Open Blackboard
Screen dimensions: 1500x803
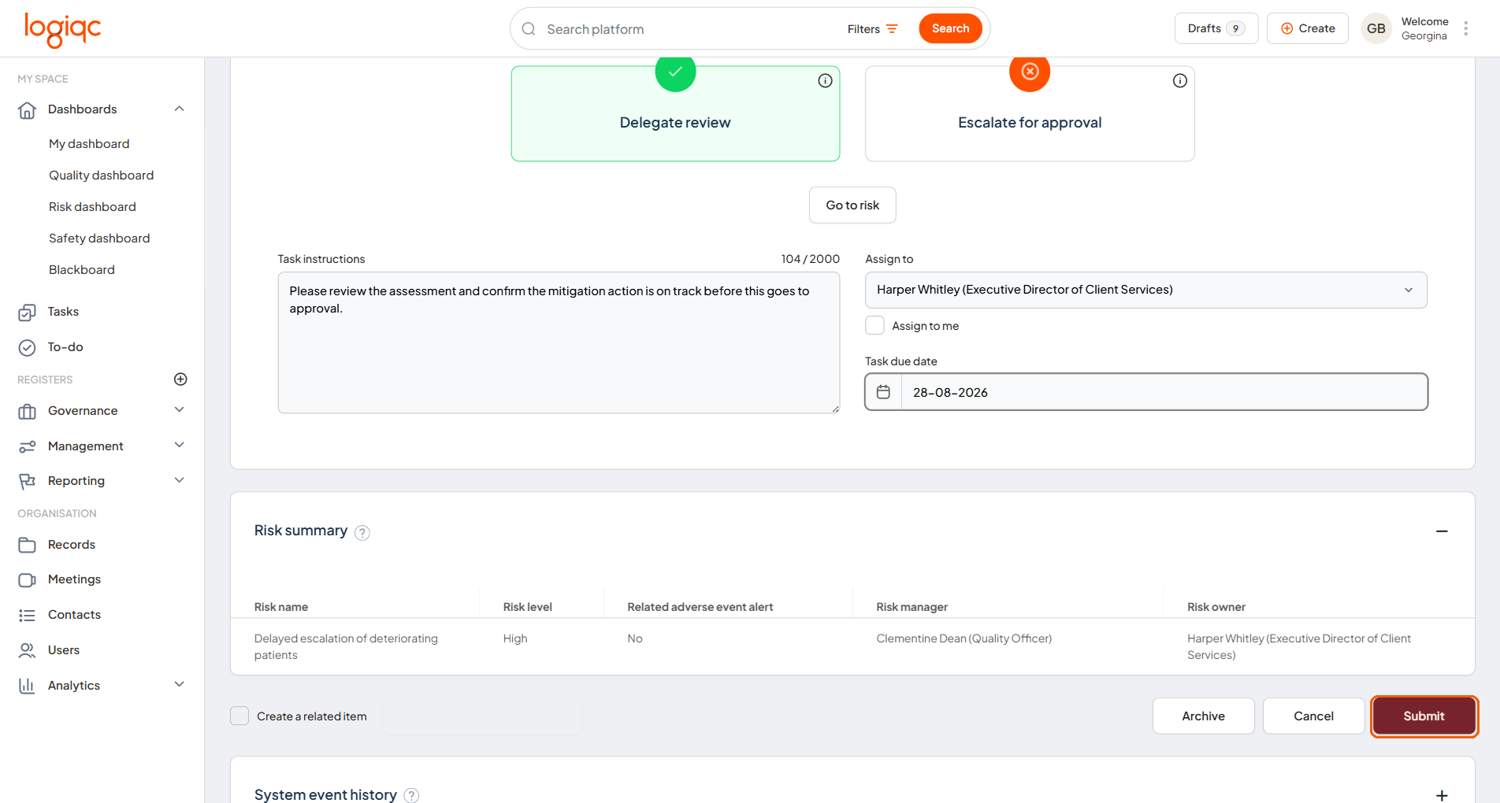pos(82,270)
